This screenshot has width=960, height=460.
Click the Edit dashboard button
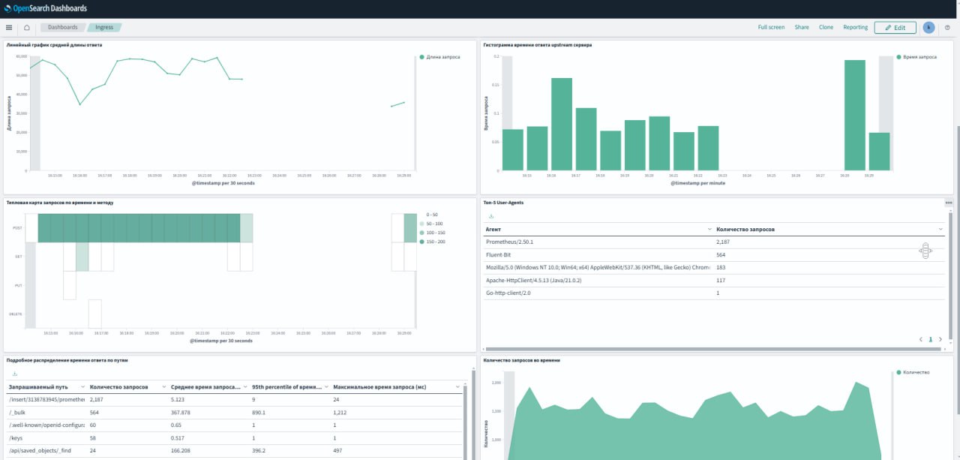coord(895,27)
